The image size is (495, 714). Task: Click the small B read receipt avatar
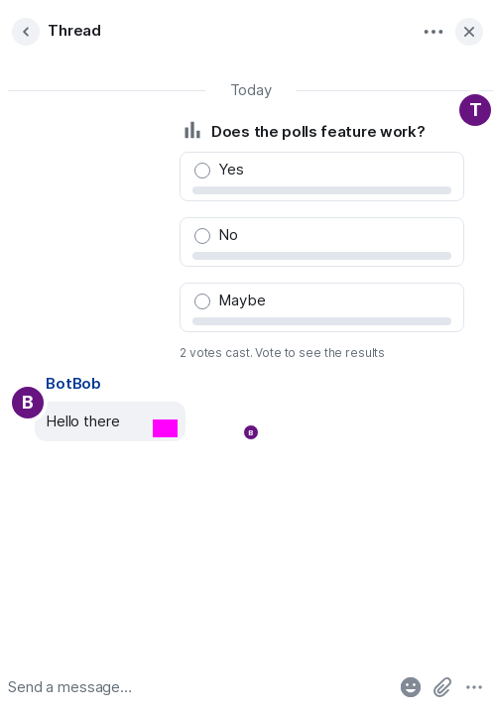pos(251,432)
